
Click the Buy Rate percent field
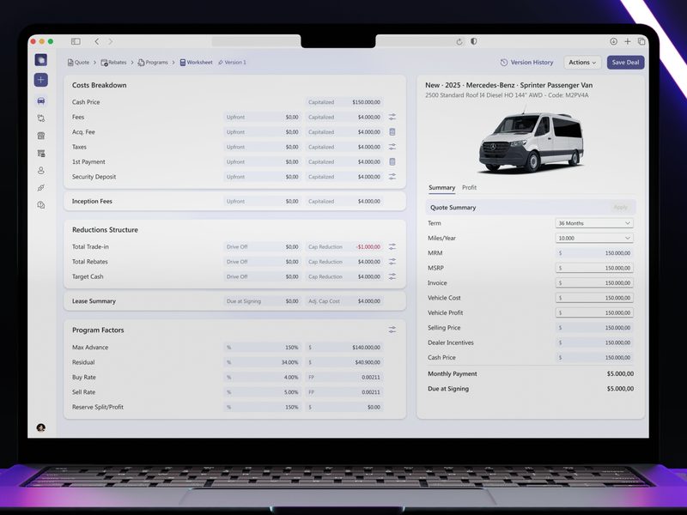pyautogui.click(x=263, y=377)
